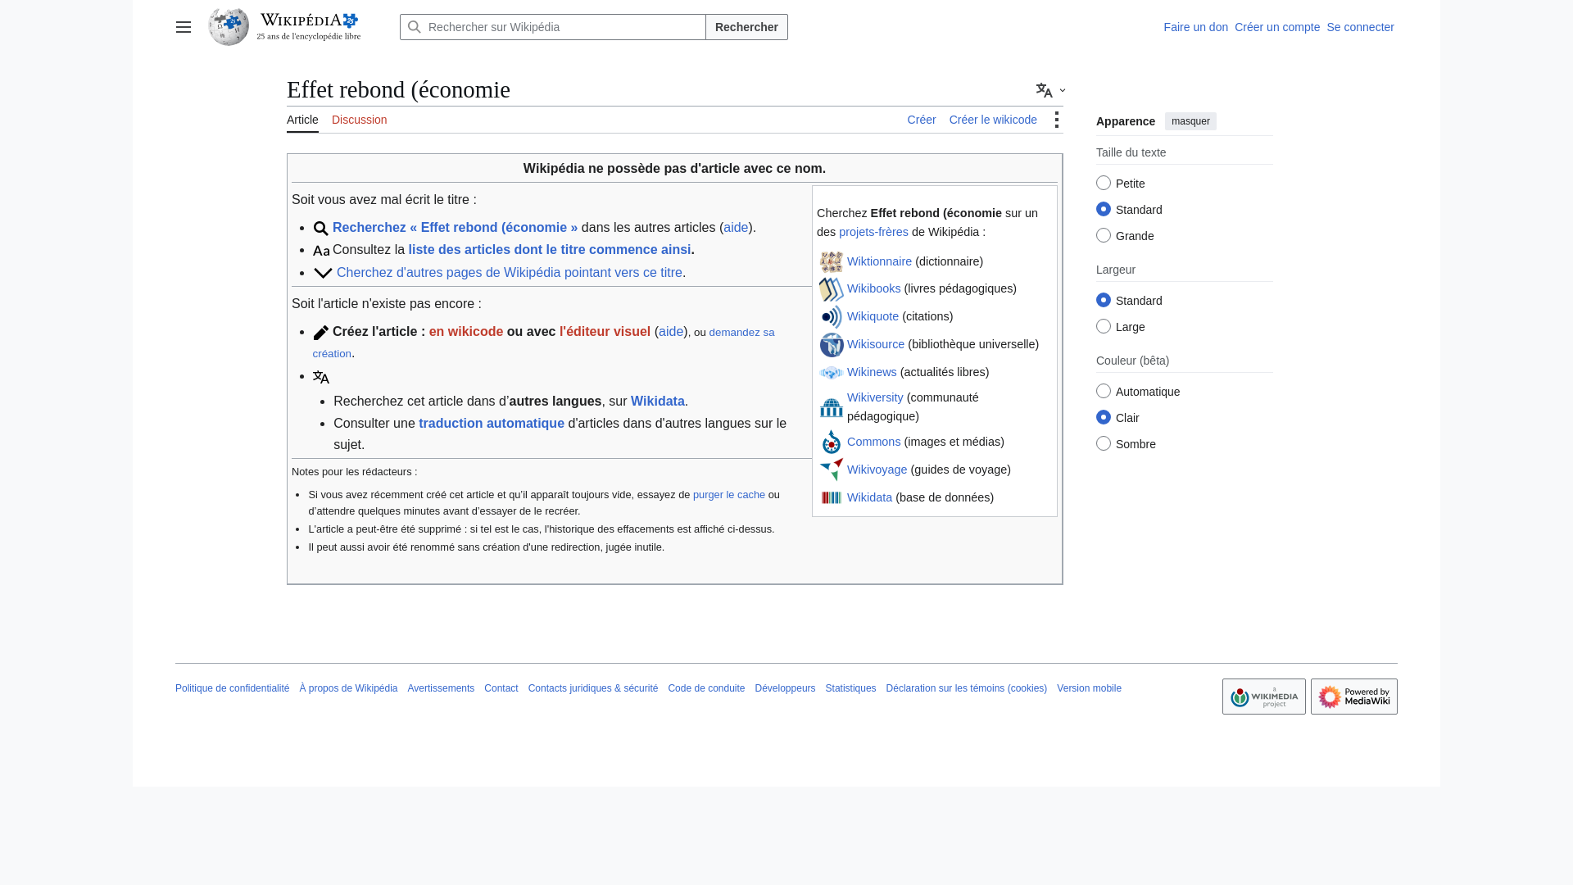Click the Wikimedia project badge

point(1264,697)
